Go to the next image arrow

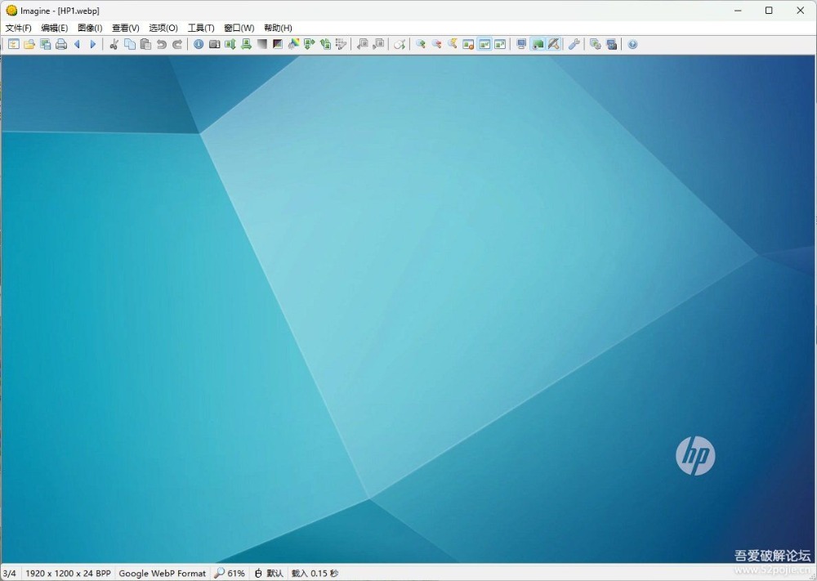click(92, 44)
